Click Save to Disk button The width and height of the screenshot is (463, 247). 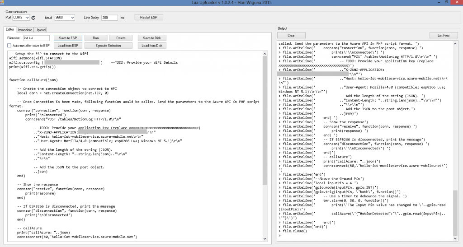(x=152, y=38)
